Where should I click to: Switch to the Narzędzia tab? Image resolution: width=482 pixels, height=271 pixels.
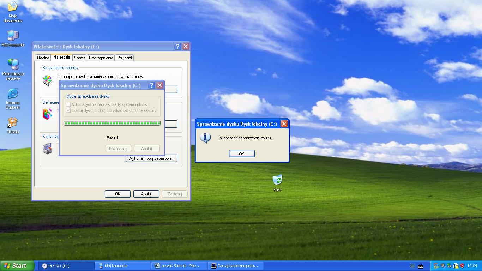pos(62,57)
